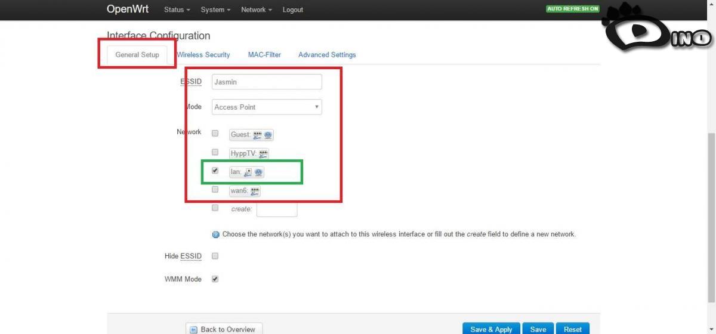
Task: Click the Logout menu item
Action: click(x=293, y=10)
